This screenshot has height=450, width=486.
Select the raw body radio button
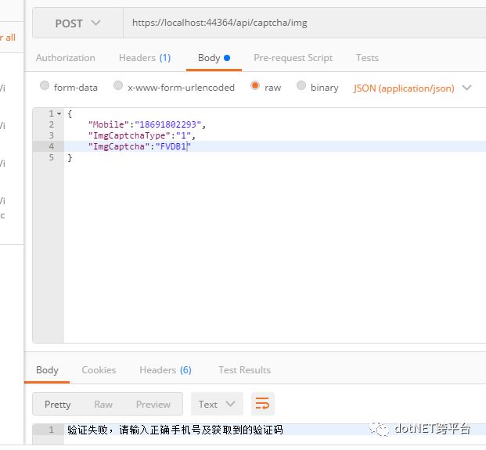[x=255, y=85]
